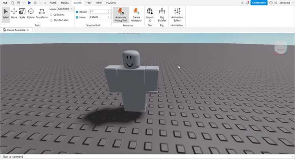Image resolution: width=295 pixels, height=166 pixels.
Task: Switch to the VIEW ribbon tab
Action: pos(99,3)
